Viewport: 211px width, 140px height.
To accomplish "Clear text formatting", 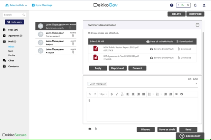I will click(x=122, y=94).
